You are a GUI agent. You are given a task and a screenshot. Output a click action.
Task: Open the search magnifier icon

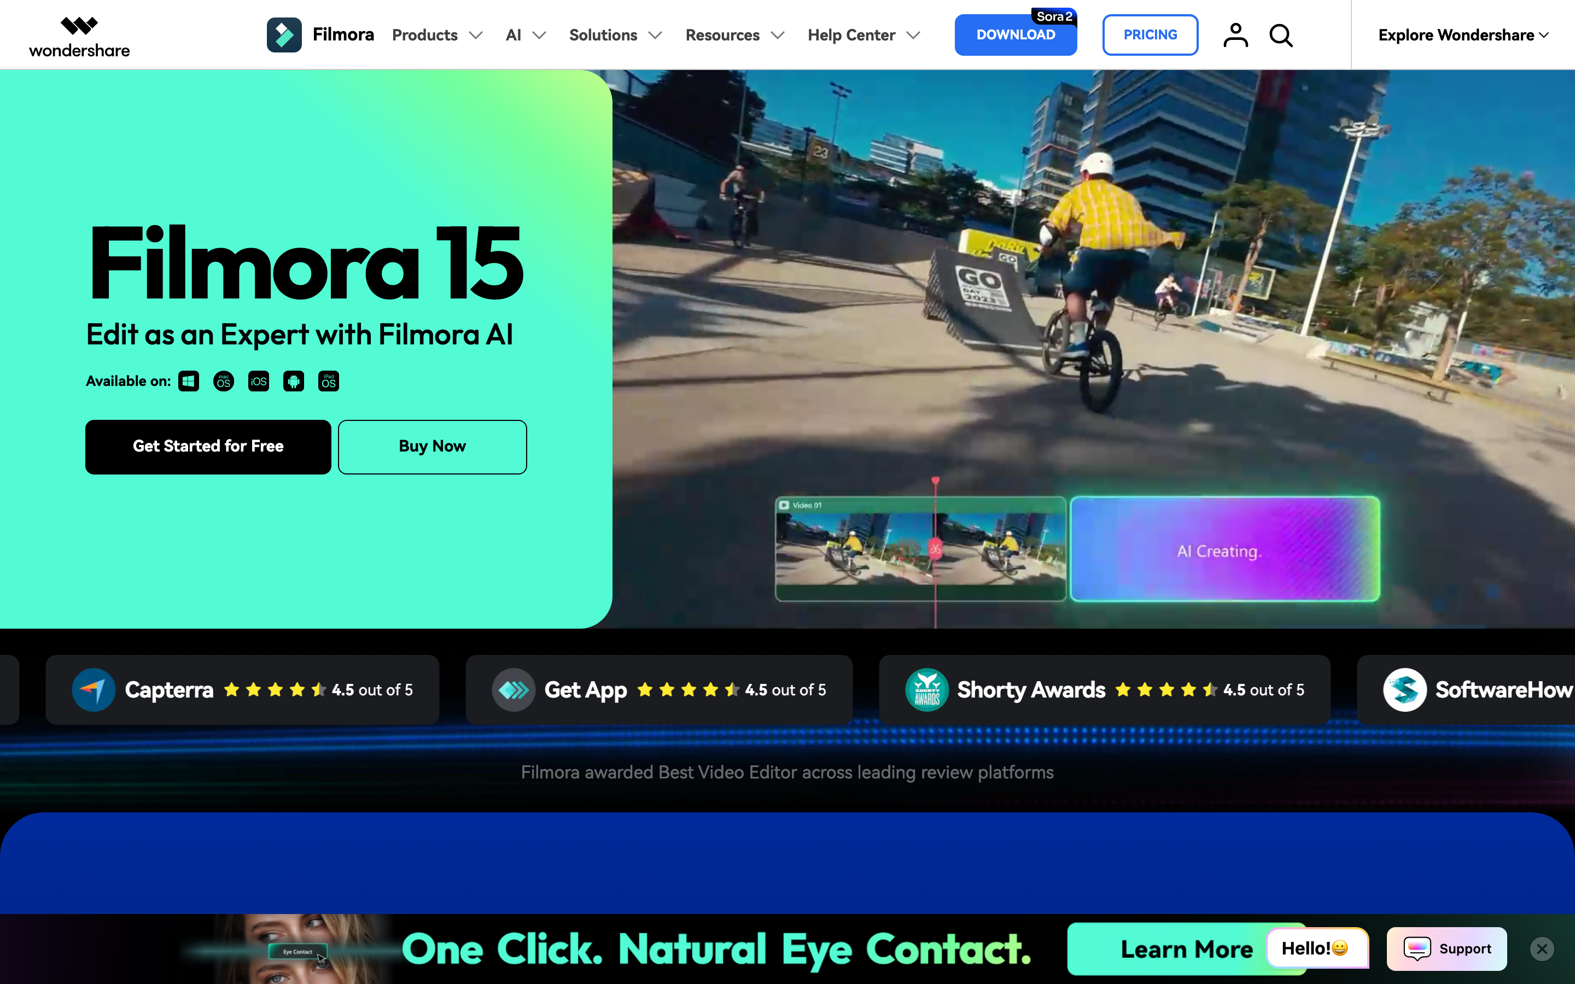(1281, 35)
